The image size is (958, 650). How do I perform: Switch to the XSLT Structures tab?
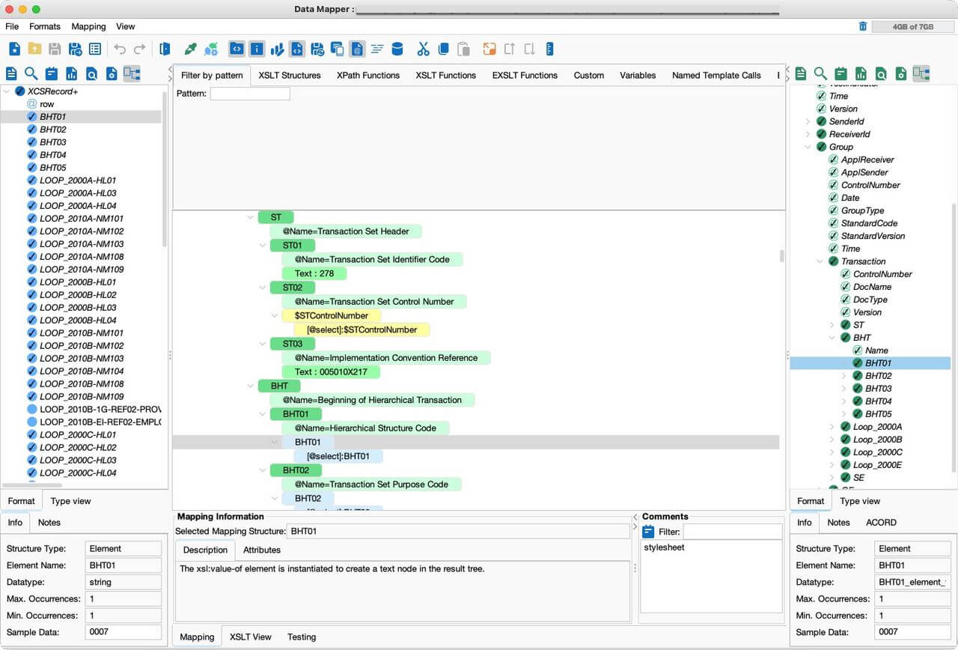[290, 75]
